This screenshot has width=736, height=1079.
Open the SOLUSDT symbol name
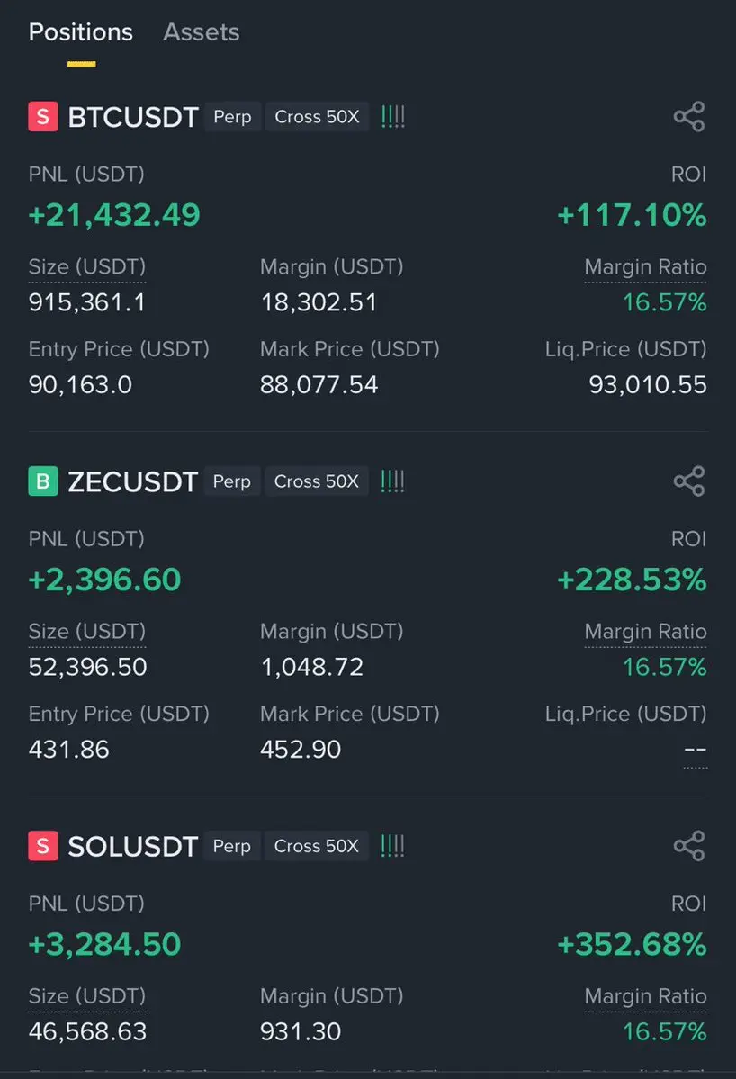point(132,846)
